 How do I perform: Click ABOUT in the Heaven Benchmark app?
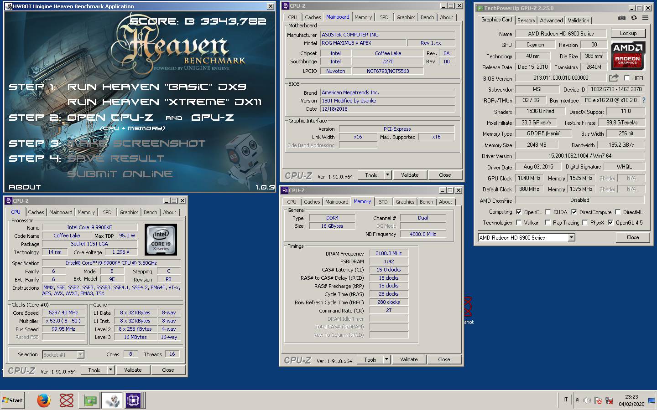pyautogui.click(x=25, y=187)
